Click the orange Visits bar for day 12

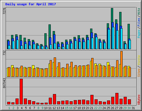tap(55, 67)
